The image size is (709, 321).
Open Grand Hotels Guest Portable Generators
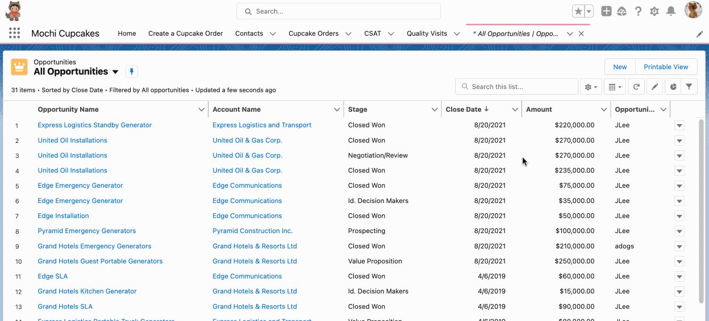tap(100, 261)
